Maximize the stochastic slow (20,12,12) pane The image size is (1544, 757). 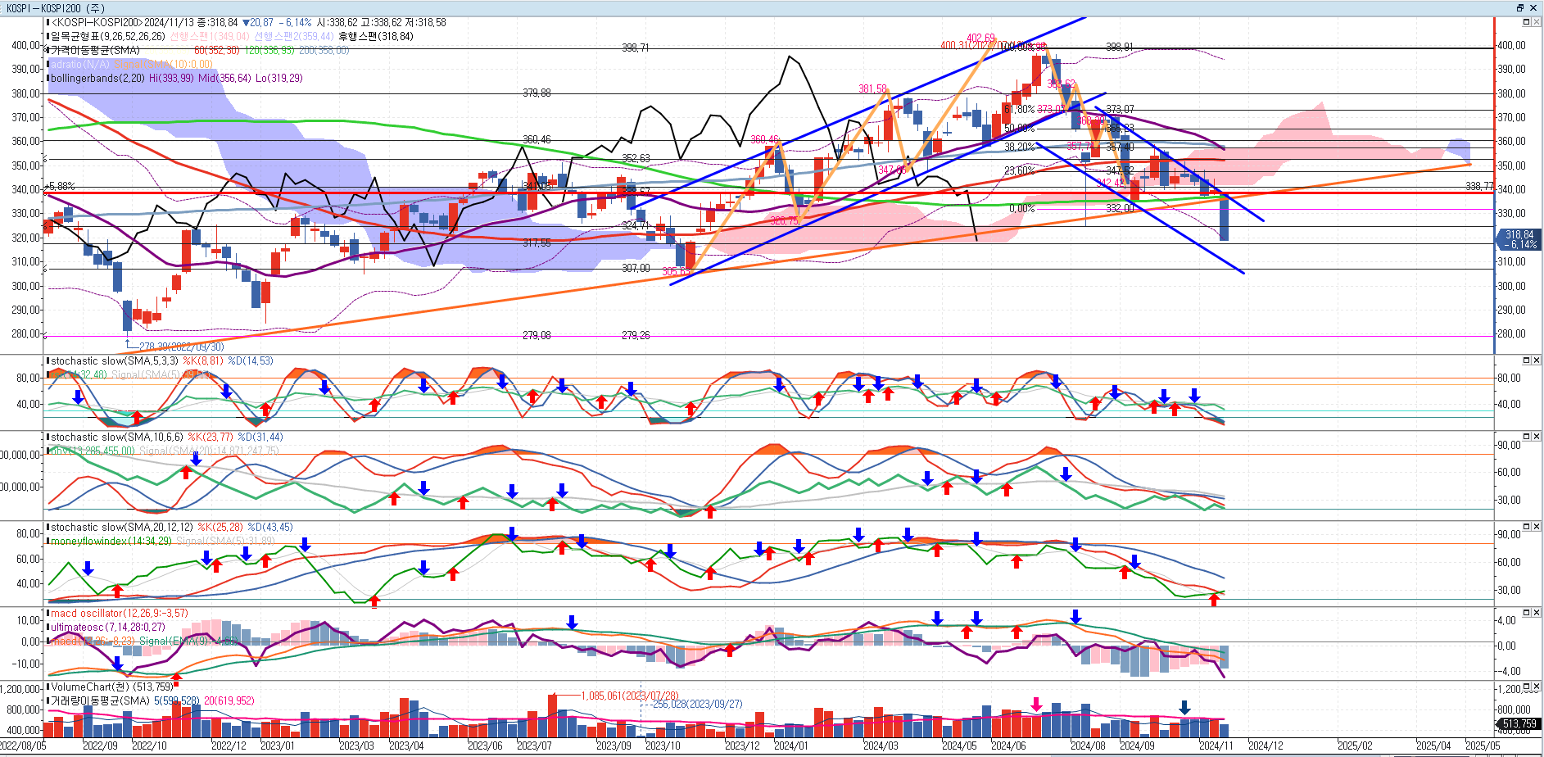point(1526,527)
